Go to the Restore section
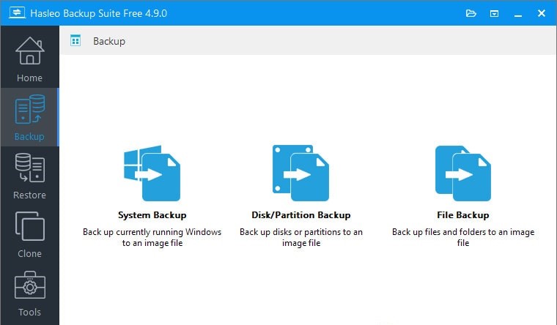The image size is (557, 325). coord(30,176)
